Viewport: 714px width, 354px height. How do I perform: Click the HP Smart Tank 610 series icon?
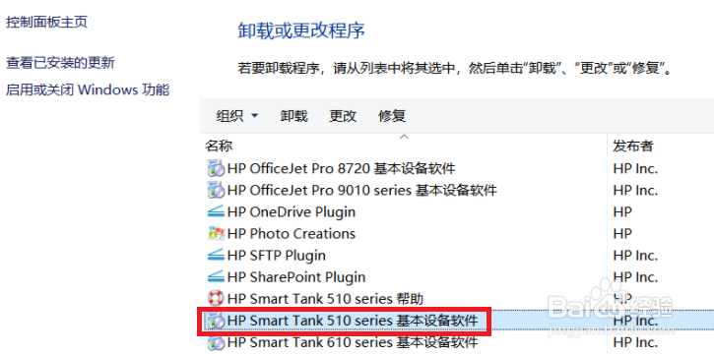216,342
